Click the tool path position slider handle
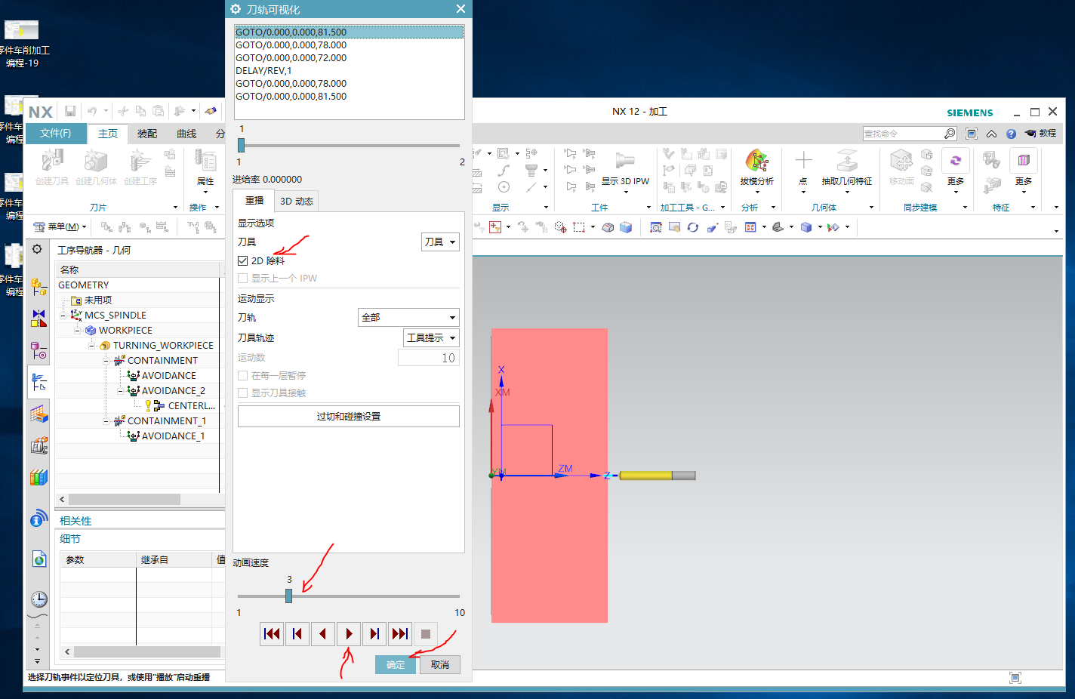 [x=241, y=145]
